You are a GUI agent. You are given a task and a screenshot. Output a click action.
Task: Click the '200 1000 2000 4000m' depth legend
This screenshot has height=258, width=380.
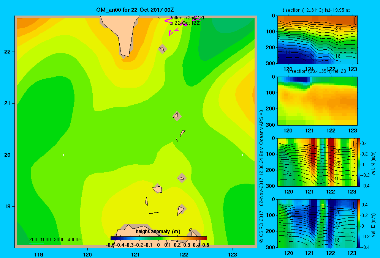[55, 240]
